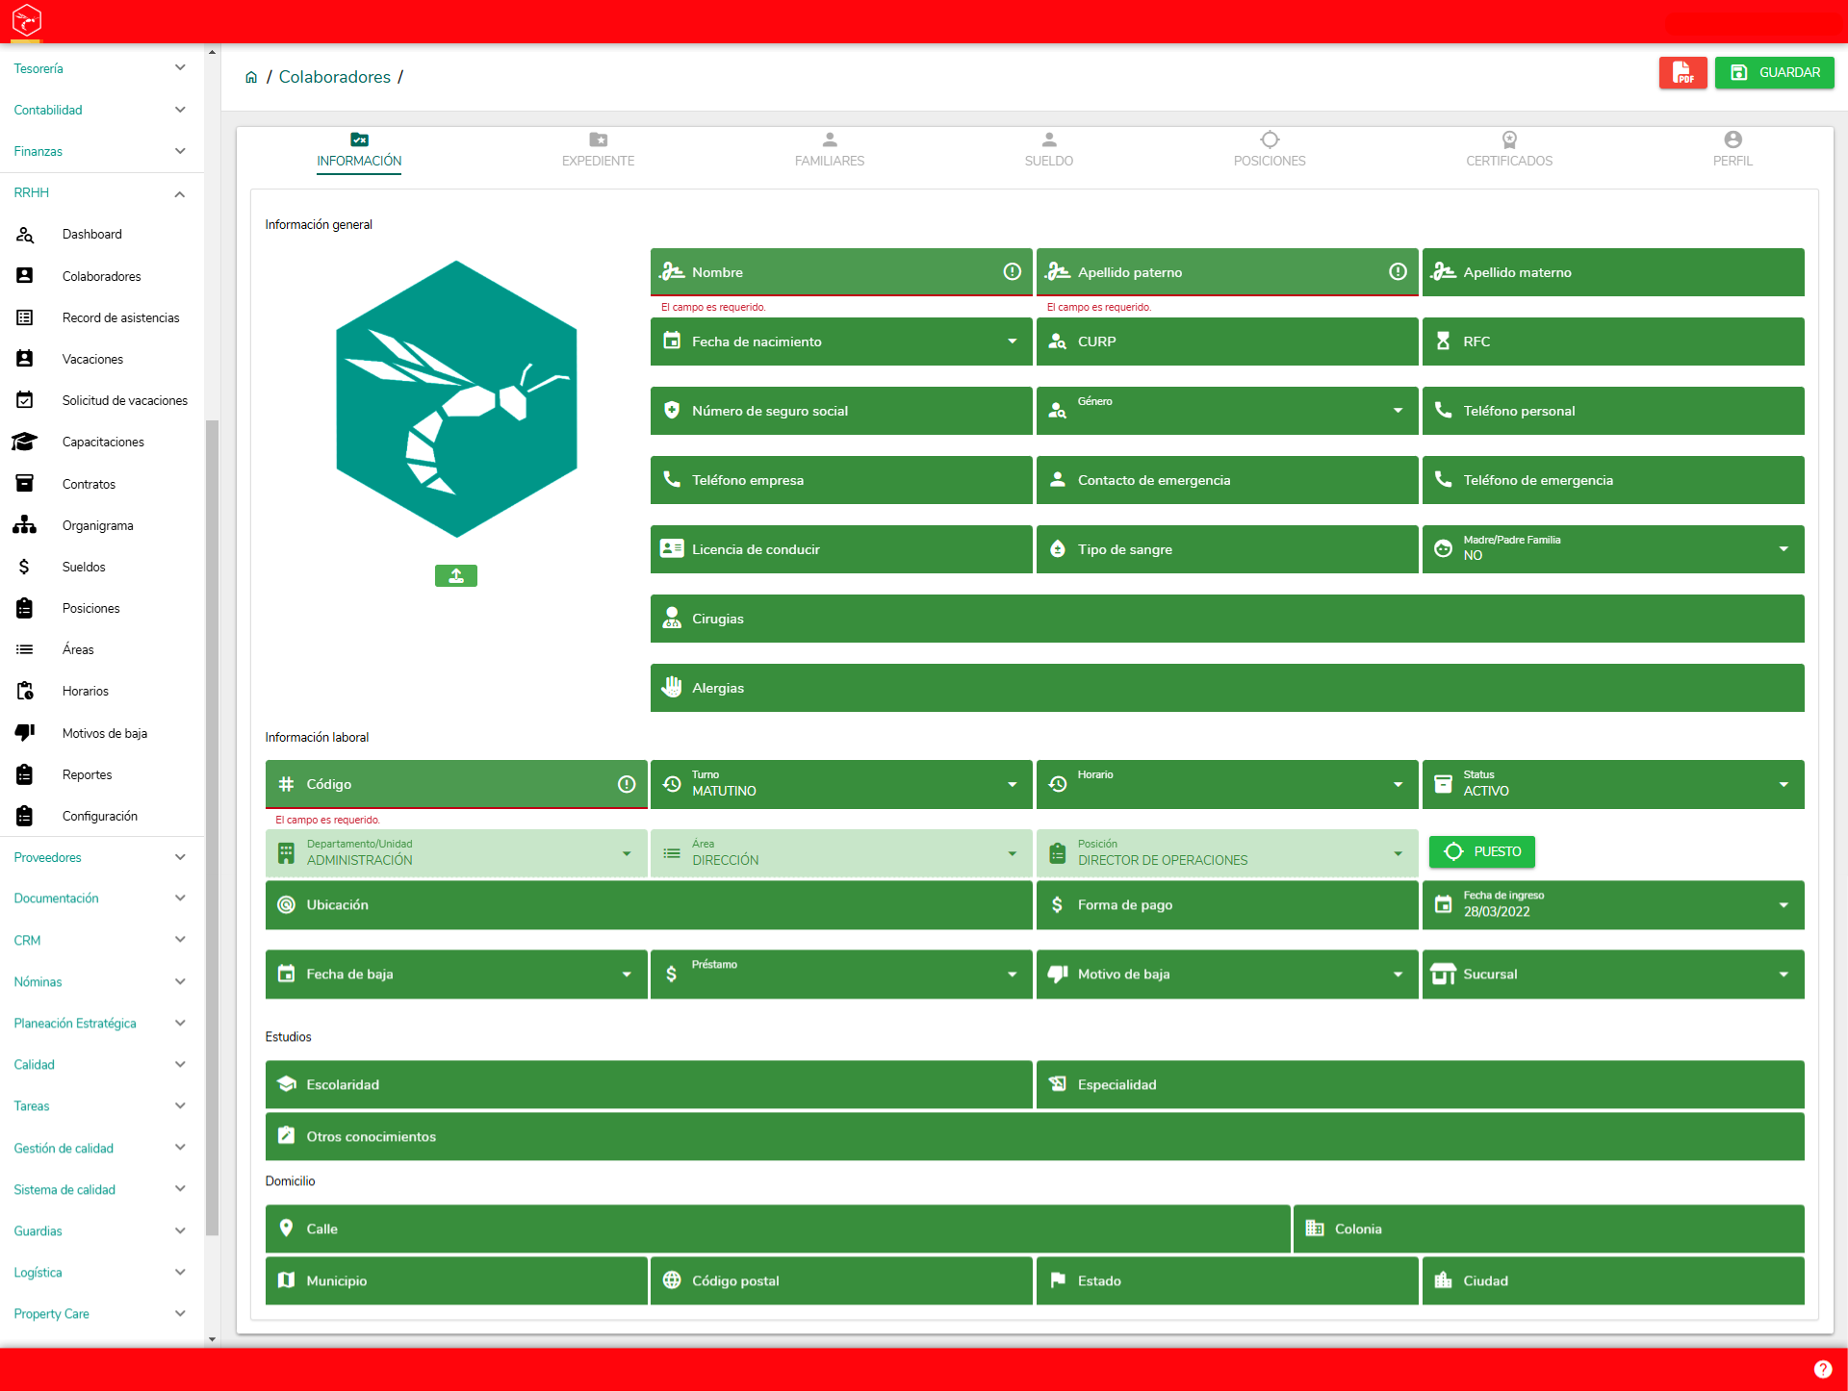Click the Nombre input field
This screenshot has height=1392, width=1848.
pyautogui.click(x=841, y=272)
